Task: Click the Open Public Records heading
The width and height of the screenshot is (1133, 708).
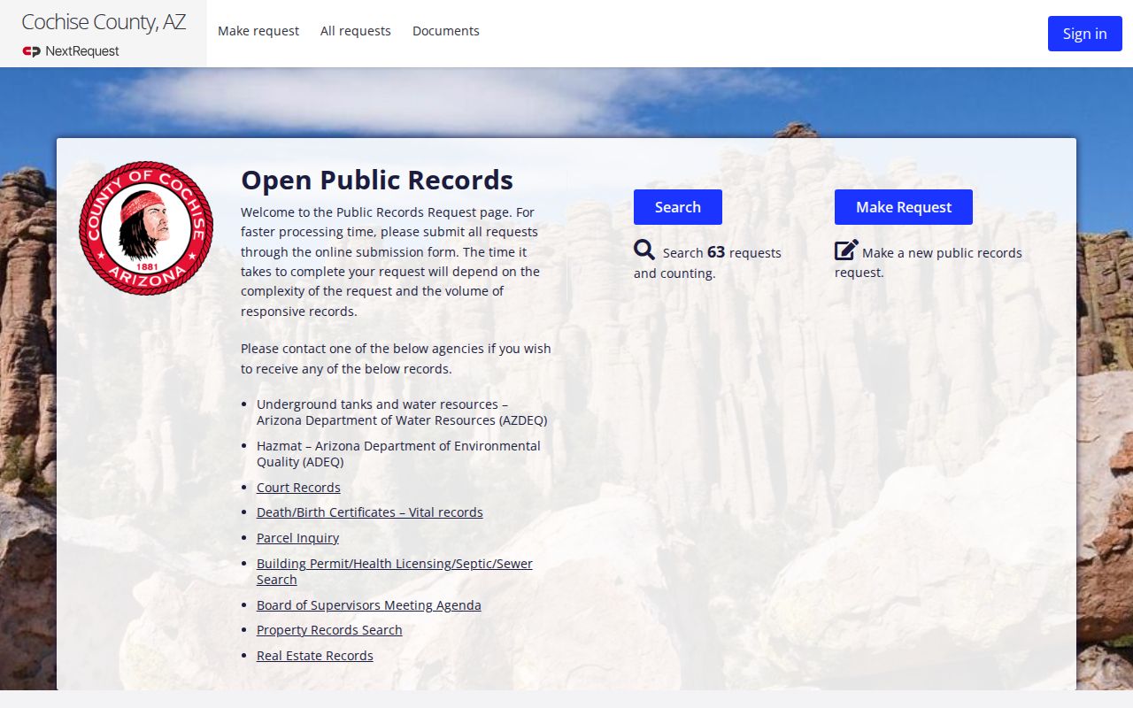Action: click(377, 180)
